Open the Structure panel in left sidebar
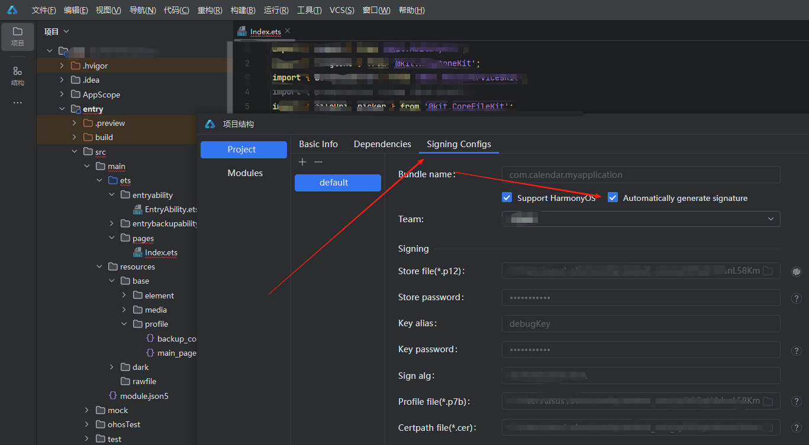The width and height of the screenshot is (809, 445). 17,76
